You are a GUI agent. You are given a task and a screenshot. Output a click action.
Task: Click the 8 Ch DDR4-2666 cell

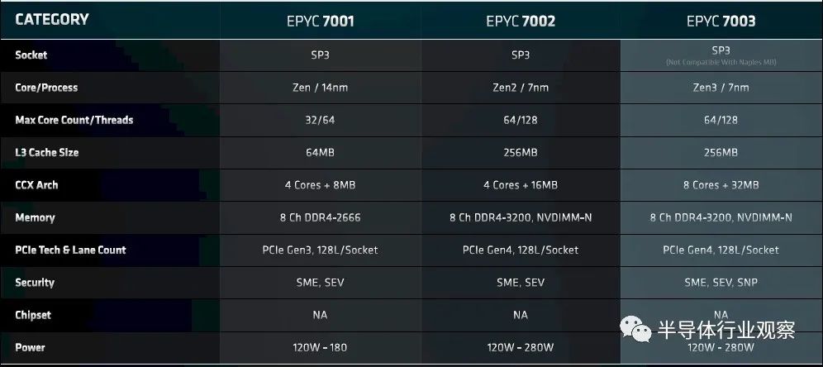pyautogui.click(x=320, y=217)
